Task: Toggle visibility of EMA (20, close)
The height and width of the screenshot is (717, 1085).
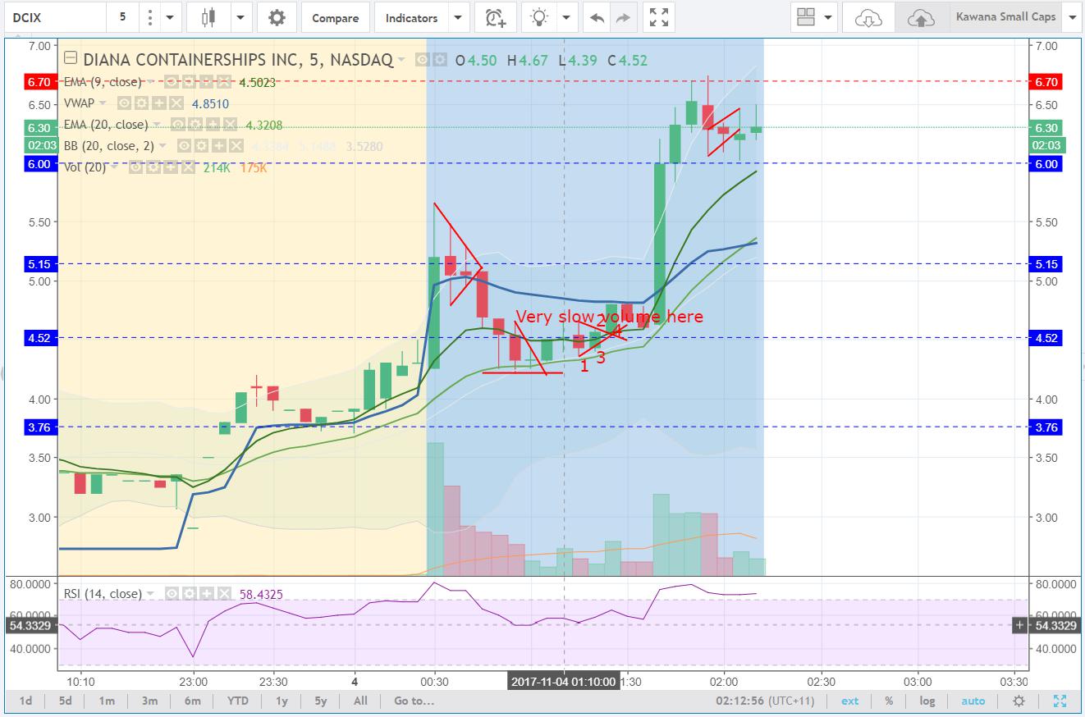Action: point(177,125)
